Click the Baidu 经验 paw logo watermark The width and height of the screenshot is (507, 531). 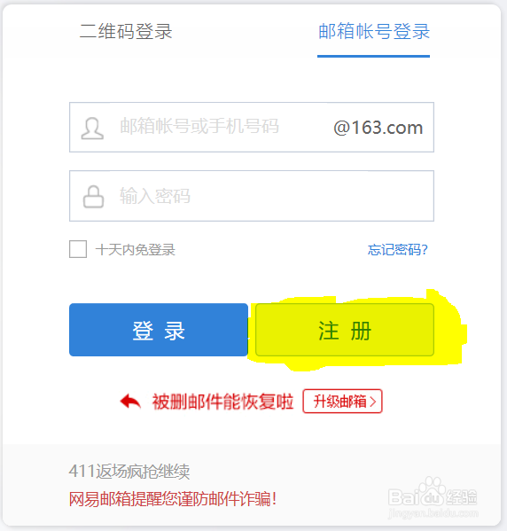(433, 492)
